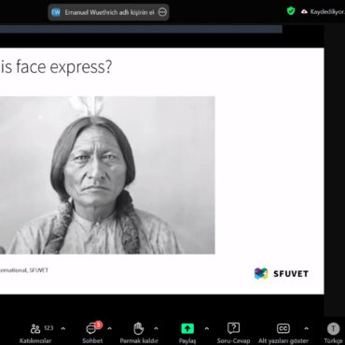This screenshot has height=345, width=345.
Task: Open the Katılımcılar participants panel
Action: tap(35, 334)
